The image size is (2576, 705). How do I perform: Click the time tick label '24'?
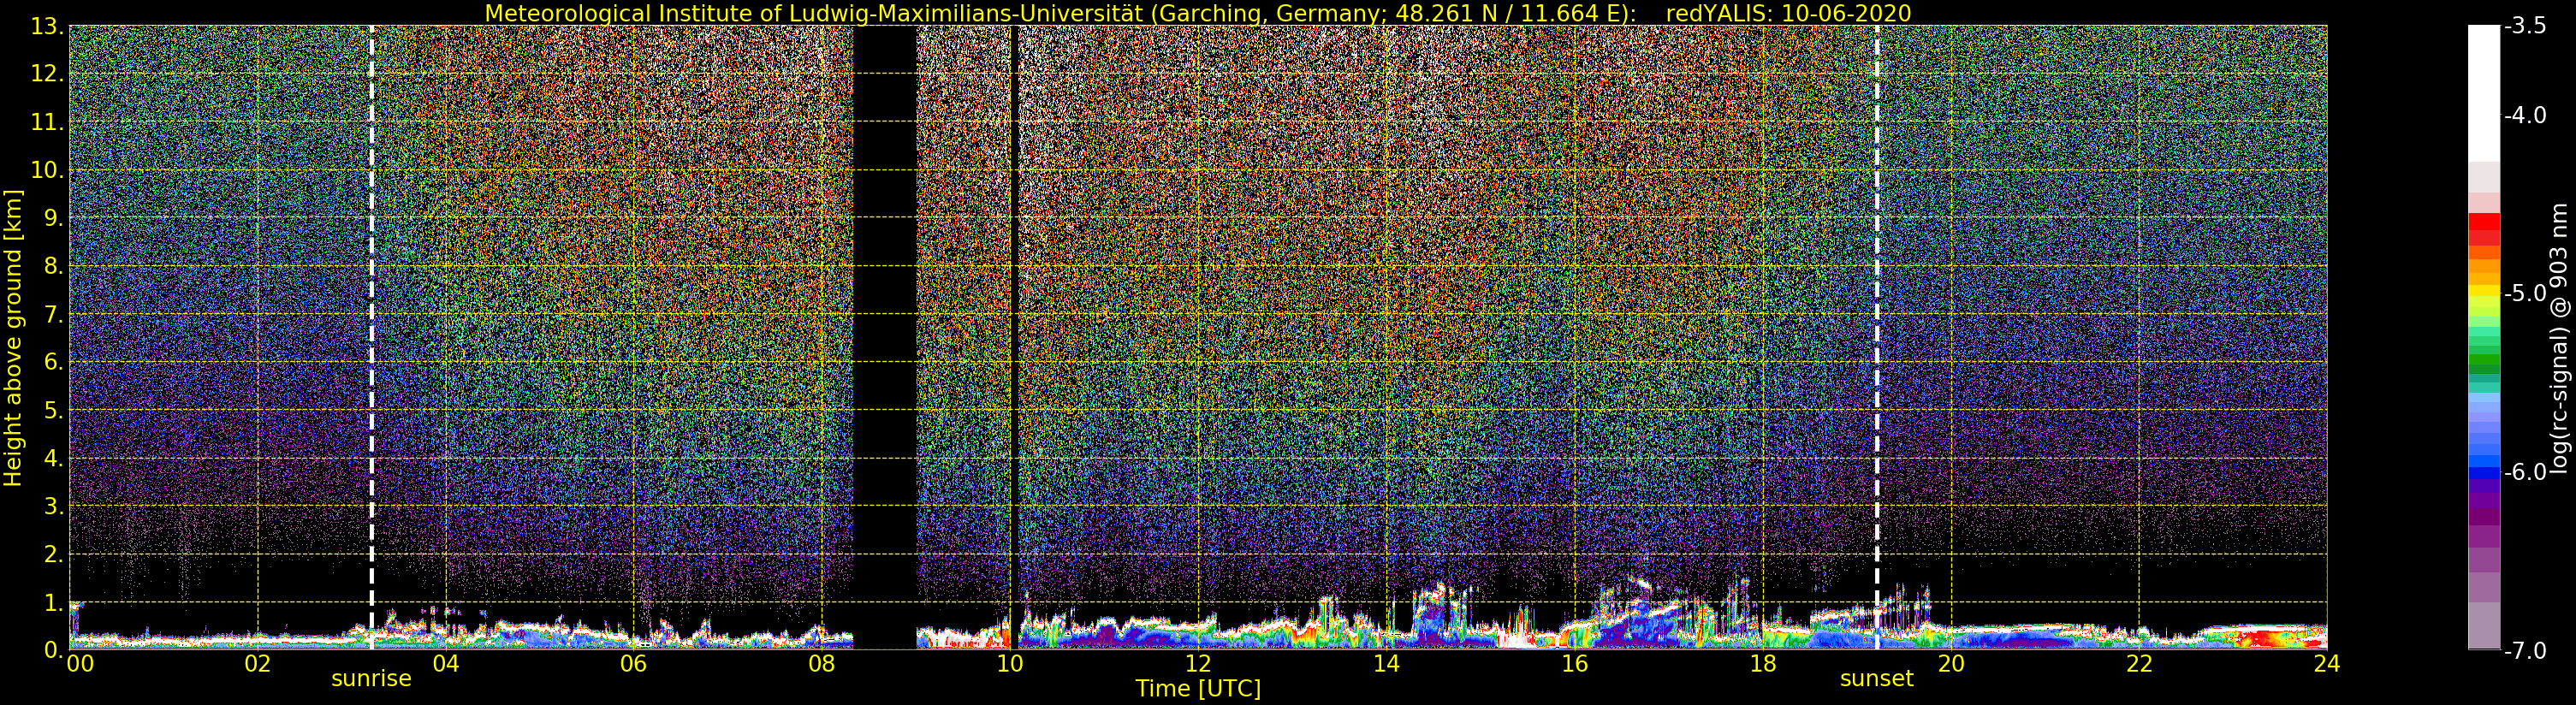[2327, 663]
